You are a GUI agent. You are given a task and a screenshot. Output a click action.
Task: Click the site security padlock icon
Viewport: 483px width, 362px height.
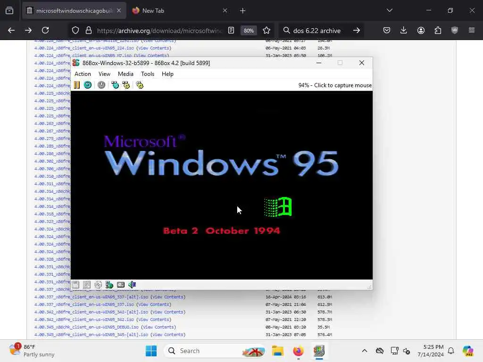[x=89, y=31]
